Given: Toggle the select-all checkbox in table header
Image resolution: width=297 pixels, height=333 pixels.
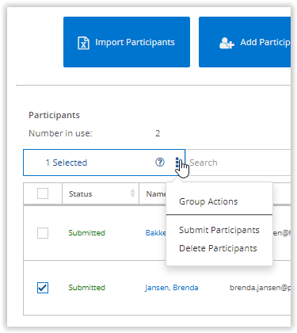Looking at the screenshot, I should 43,193.
